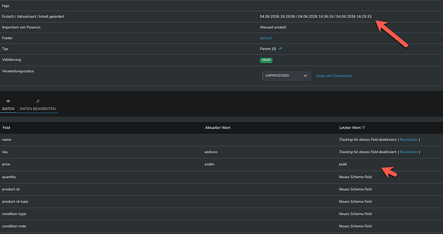Open the default folder link
This screenshot has width=443, height=234.
pos(266,38)
